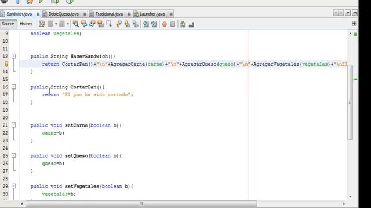Toggle Bookmark icon in editor toolbar
The height and width of the screenshot is (208, 371).
click(x=136, y=24)
